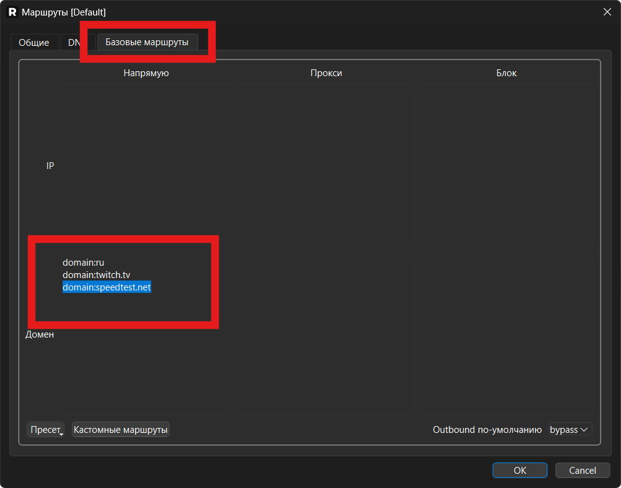Click the Напрямую column header

[x=146, y=73]
